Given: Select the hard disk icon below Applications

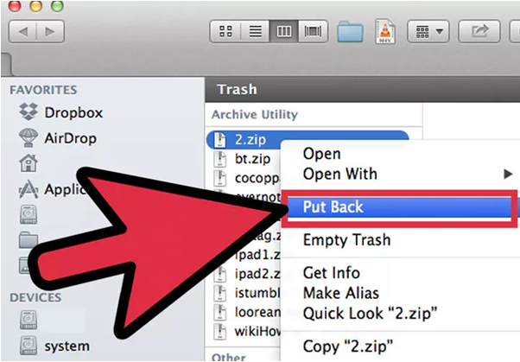Looking at the screenshot, I should tap(29, 214).
